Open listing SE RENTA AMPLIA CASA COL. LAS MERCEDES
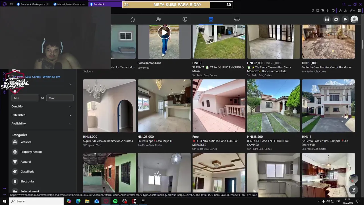This screenshot has width=364, height=205. [x=215, y=143]
